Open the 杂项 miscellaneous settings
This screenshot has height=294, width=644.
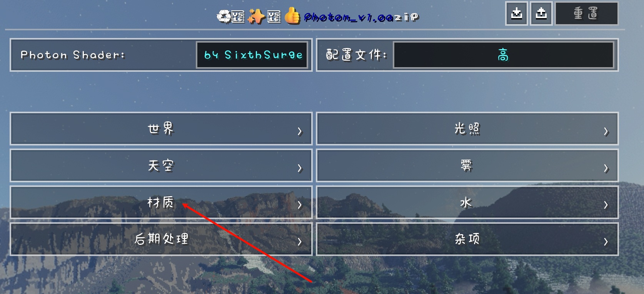pyautogui.click(x=467, y=239)
